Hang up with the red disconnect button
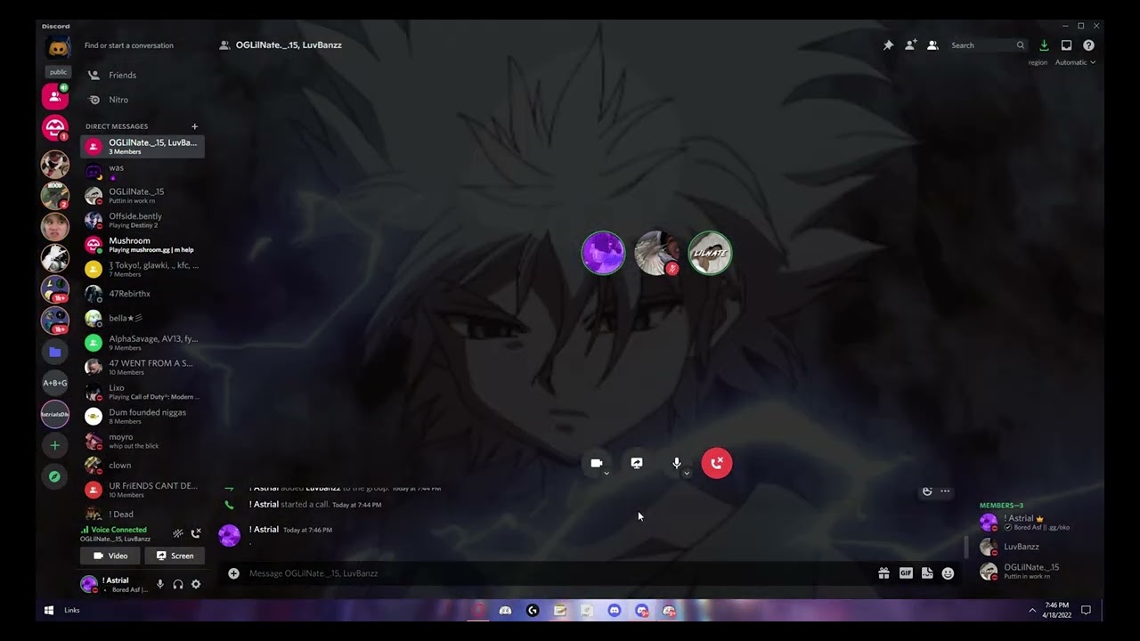The image size is (1140, 641). [x=717, y=463]
